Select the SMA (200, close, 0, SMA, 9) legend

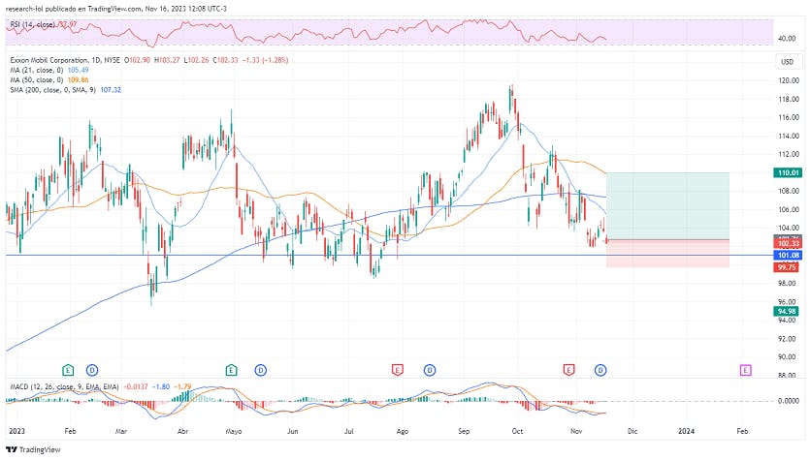[52, 90]
